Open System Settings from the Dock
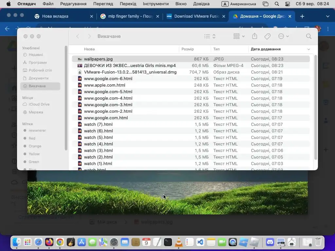The width and height of the screenshot is (335, 251). click(114, 242)
